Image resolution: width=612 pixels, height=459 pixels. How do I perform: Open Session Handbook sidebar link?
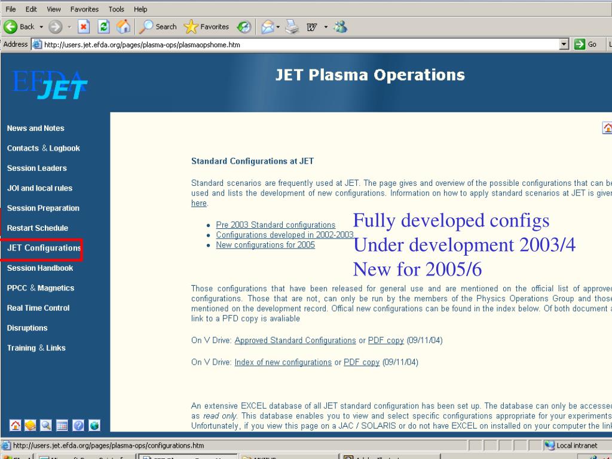40,268
